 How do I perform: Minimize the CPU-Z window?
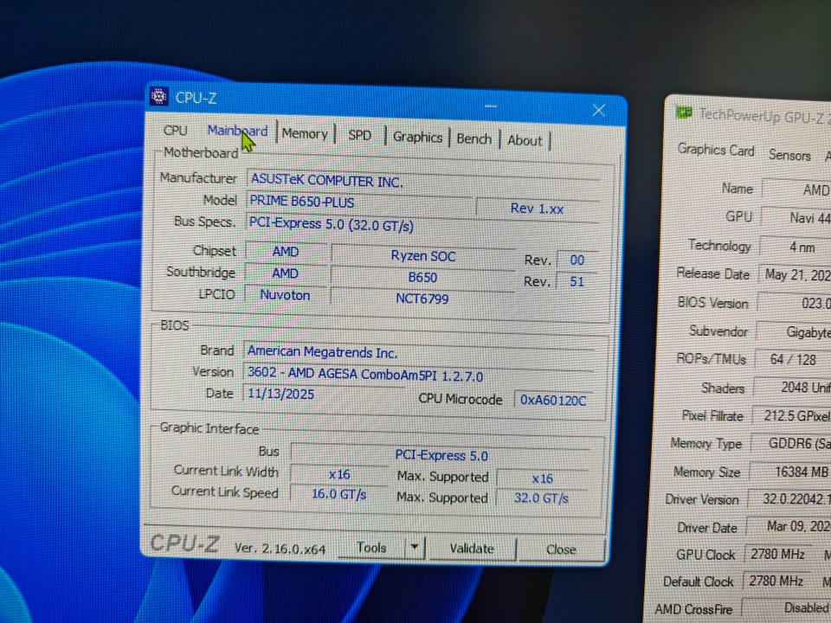(x=490, y=106)
